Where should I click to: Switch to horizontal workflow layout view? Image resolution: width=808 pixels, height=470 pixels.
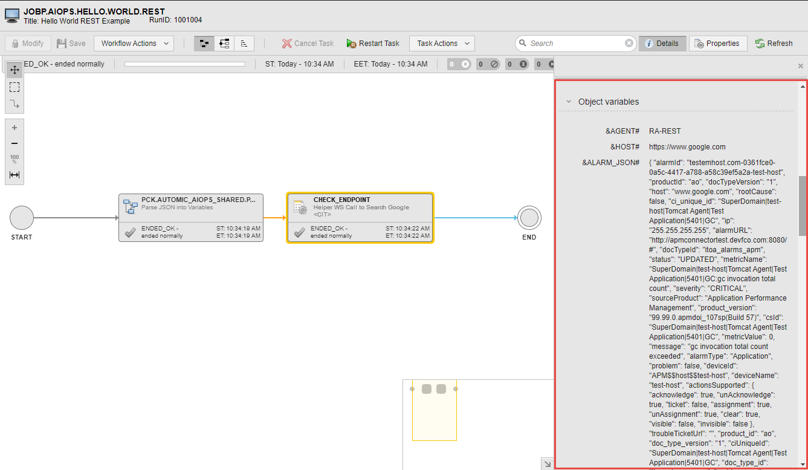[x=204, y=44]
